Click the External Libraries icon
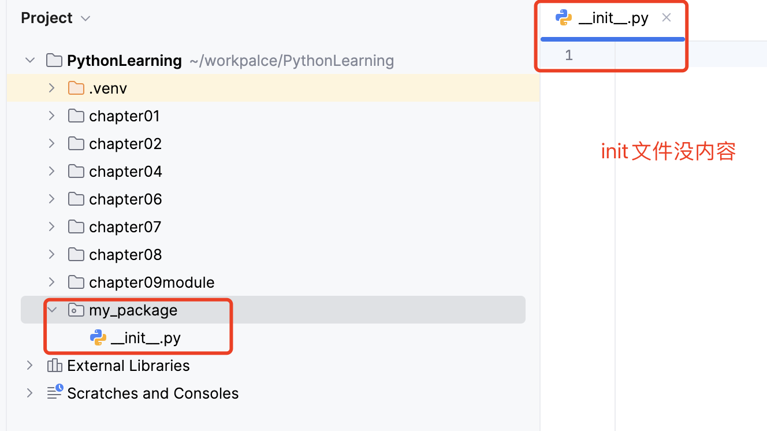This screenshot has width=767, height=431. (54, 366)
